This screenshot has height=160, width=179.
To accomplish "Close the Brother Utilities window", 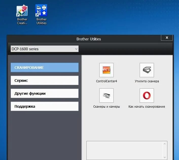I will tap(167, 38).
